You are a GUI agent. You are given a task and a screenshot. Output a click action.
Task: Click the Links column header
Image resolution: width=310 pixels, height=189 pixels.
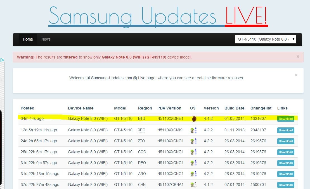[282, 108]
